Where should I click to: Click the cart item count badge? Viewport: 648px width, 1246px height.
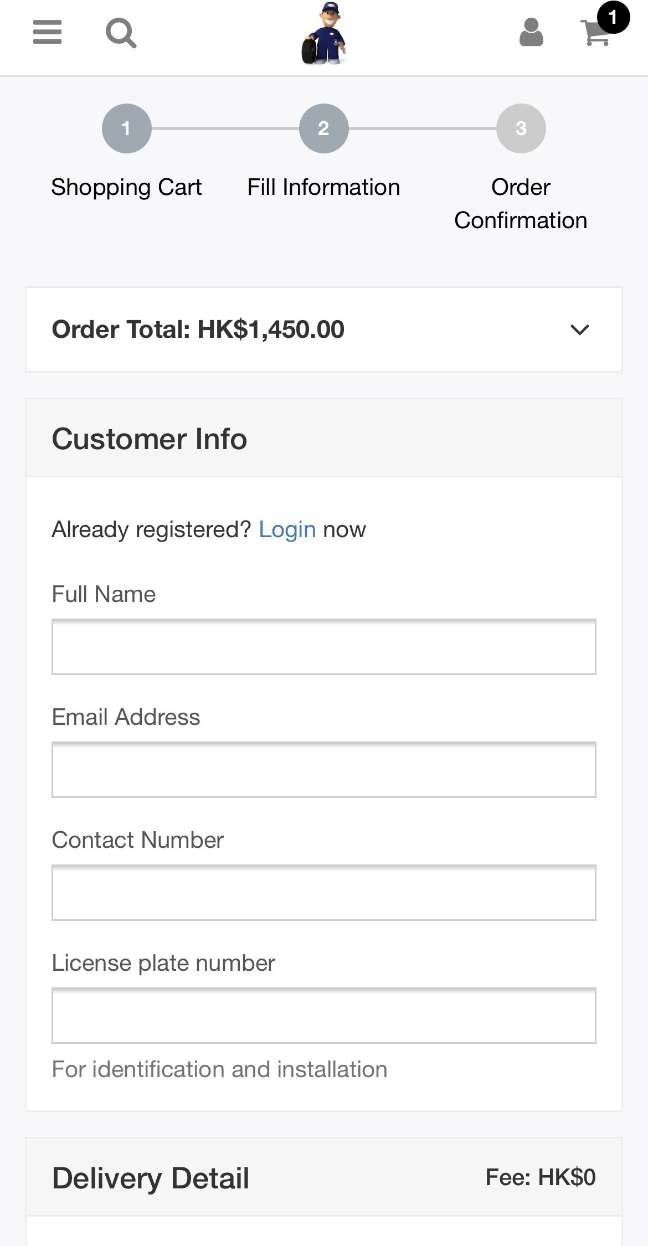[613, 17]
